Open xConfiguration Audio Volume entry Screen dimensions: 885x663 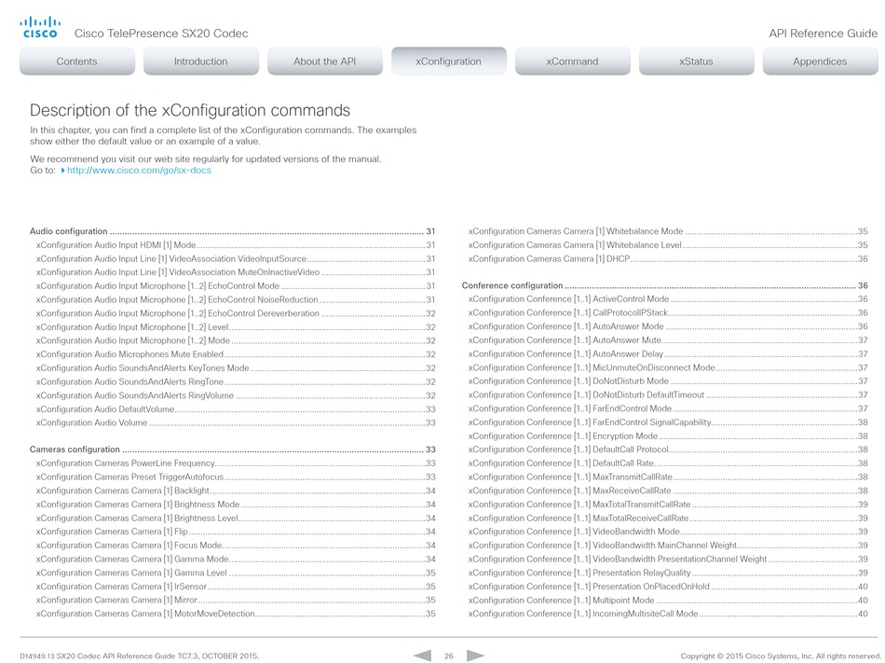[236, 422]
